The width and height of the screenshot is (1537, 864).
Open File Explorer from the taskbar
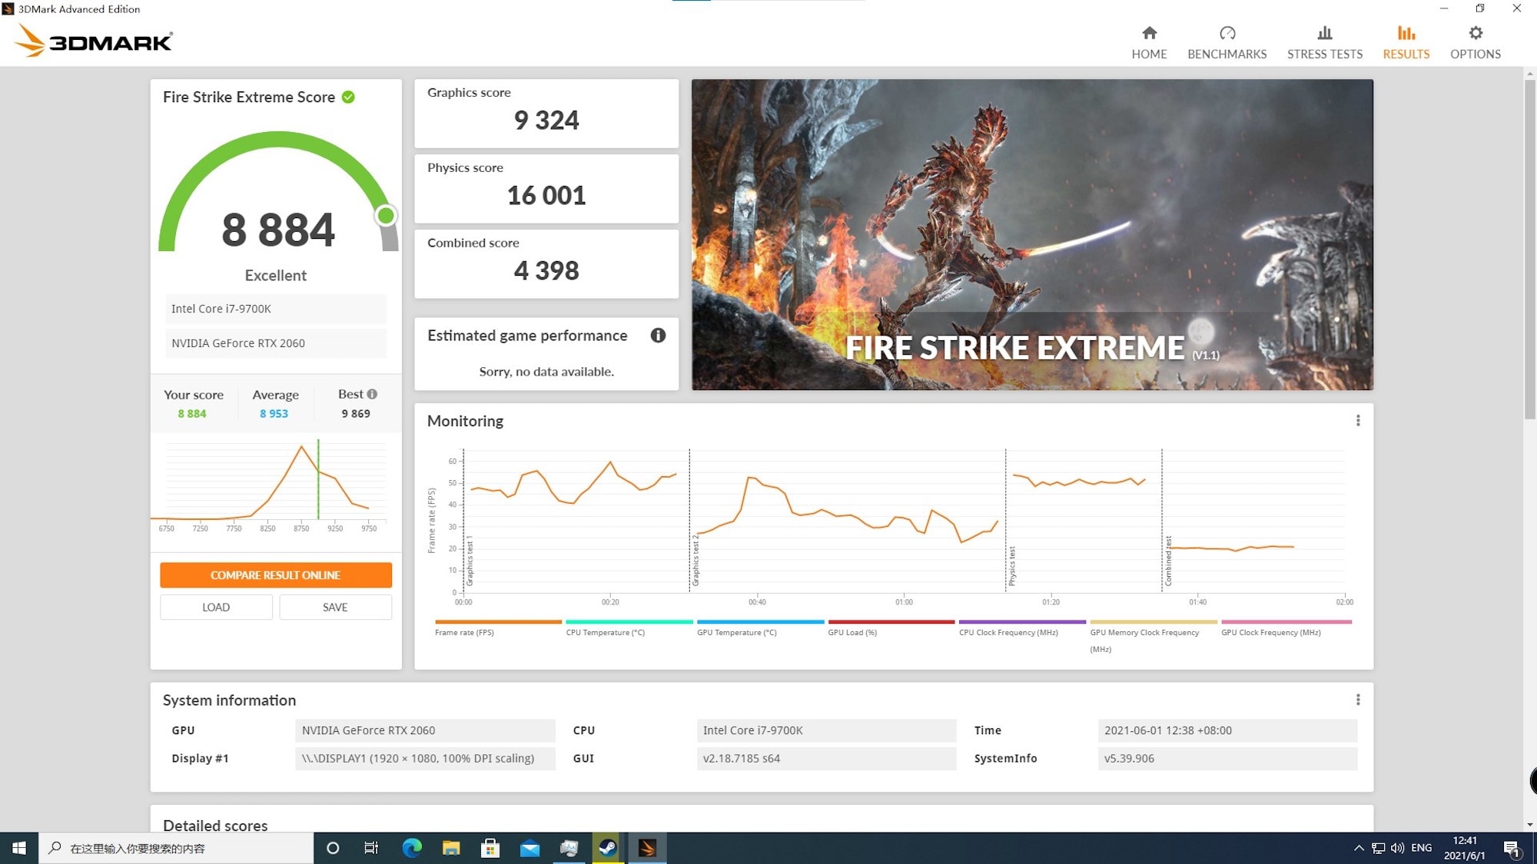pos(451,848)
